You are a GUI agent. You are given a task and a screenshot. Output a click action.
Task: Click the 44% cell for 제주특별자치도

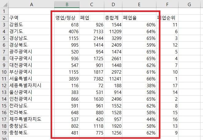[x=139, y=119]
